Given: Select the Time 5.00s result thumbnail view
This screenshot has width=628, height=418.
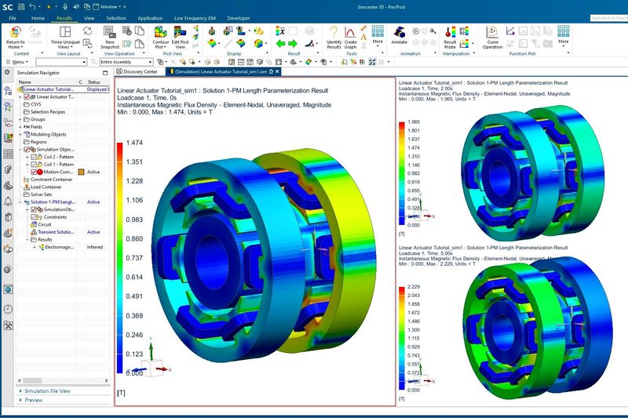Looking at the screenshot, I should pyautogui.click(x=513, y=324).
